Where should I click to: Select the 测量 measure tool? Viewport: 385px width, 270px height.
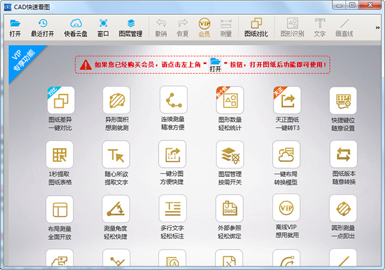pyautogui.click(x=226, y=28)
